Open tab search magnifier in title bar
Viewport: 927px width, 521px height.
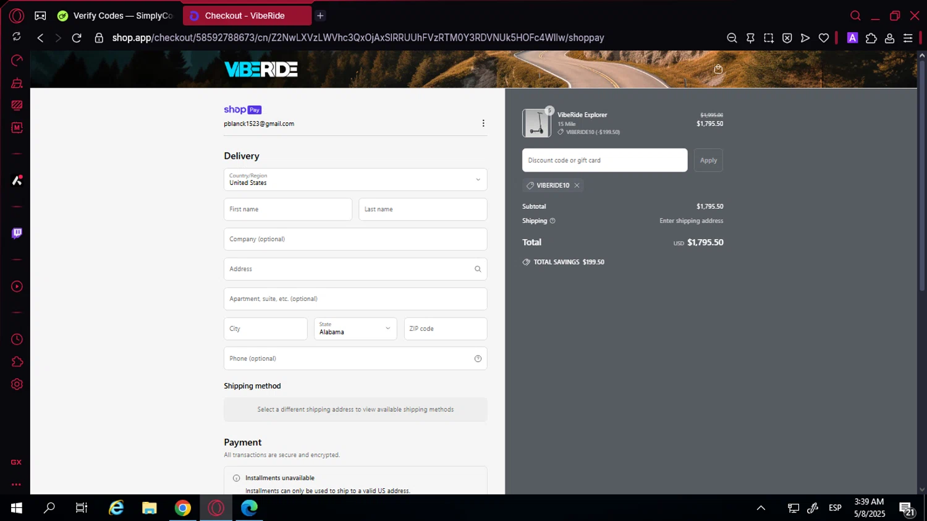click(x=855, y=16)
